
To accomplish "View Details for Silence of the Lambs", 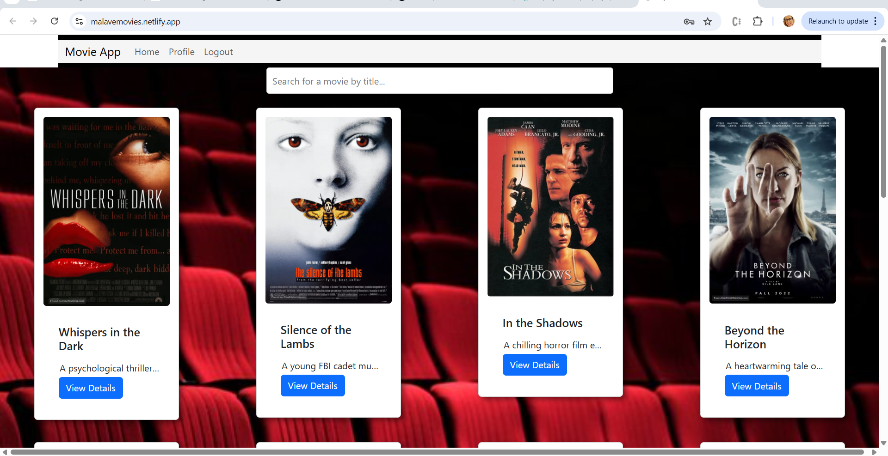I will tap(313, 386).
